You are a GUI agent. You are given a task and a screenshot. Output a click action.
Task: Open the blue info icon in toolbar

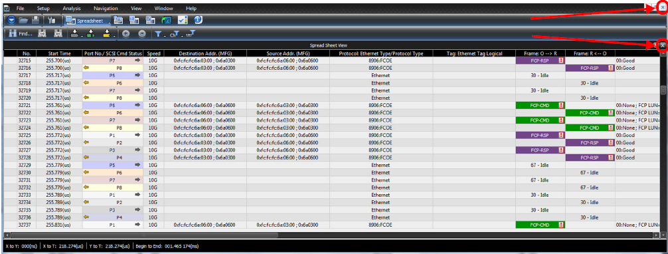(x=198, y=20)
